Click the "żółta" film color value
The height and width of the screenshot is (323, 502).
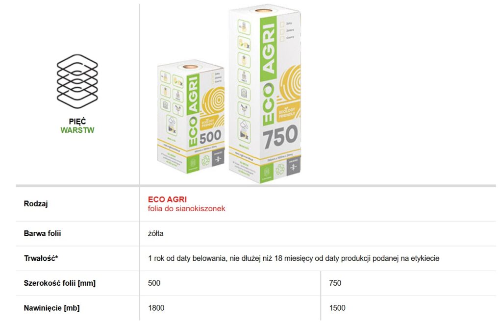[x=156, y=233]
